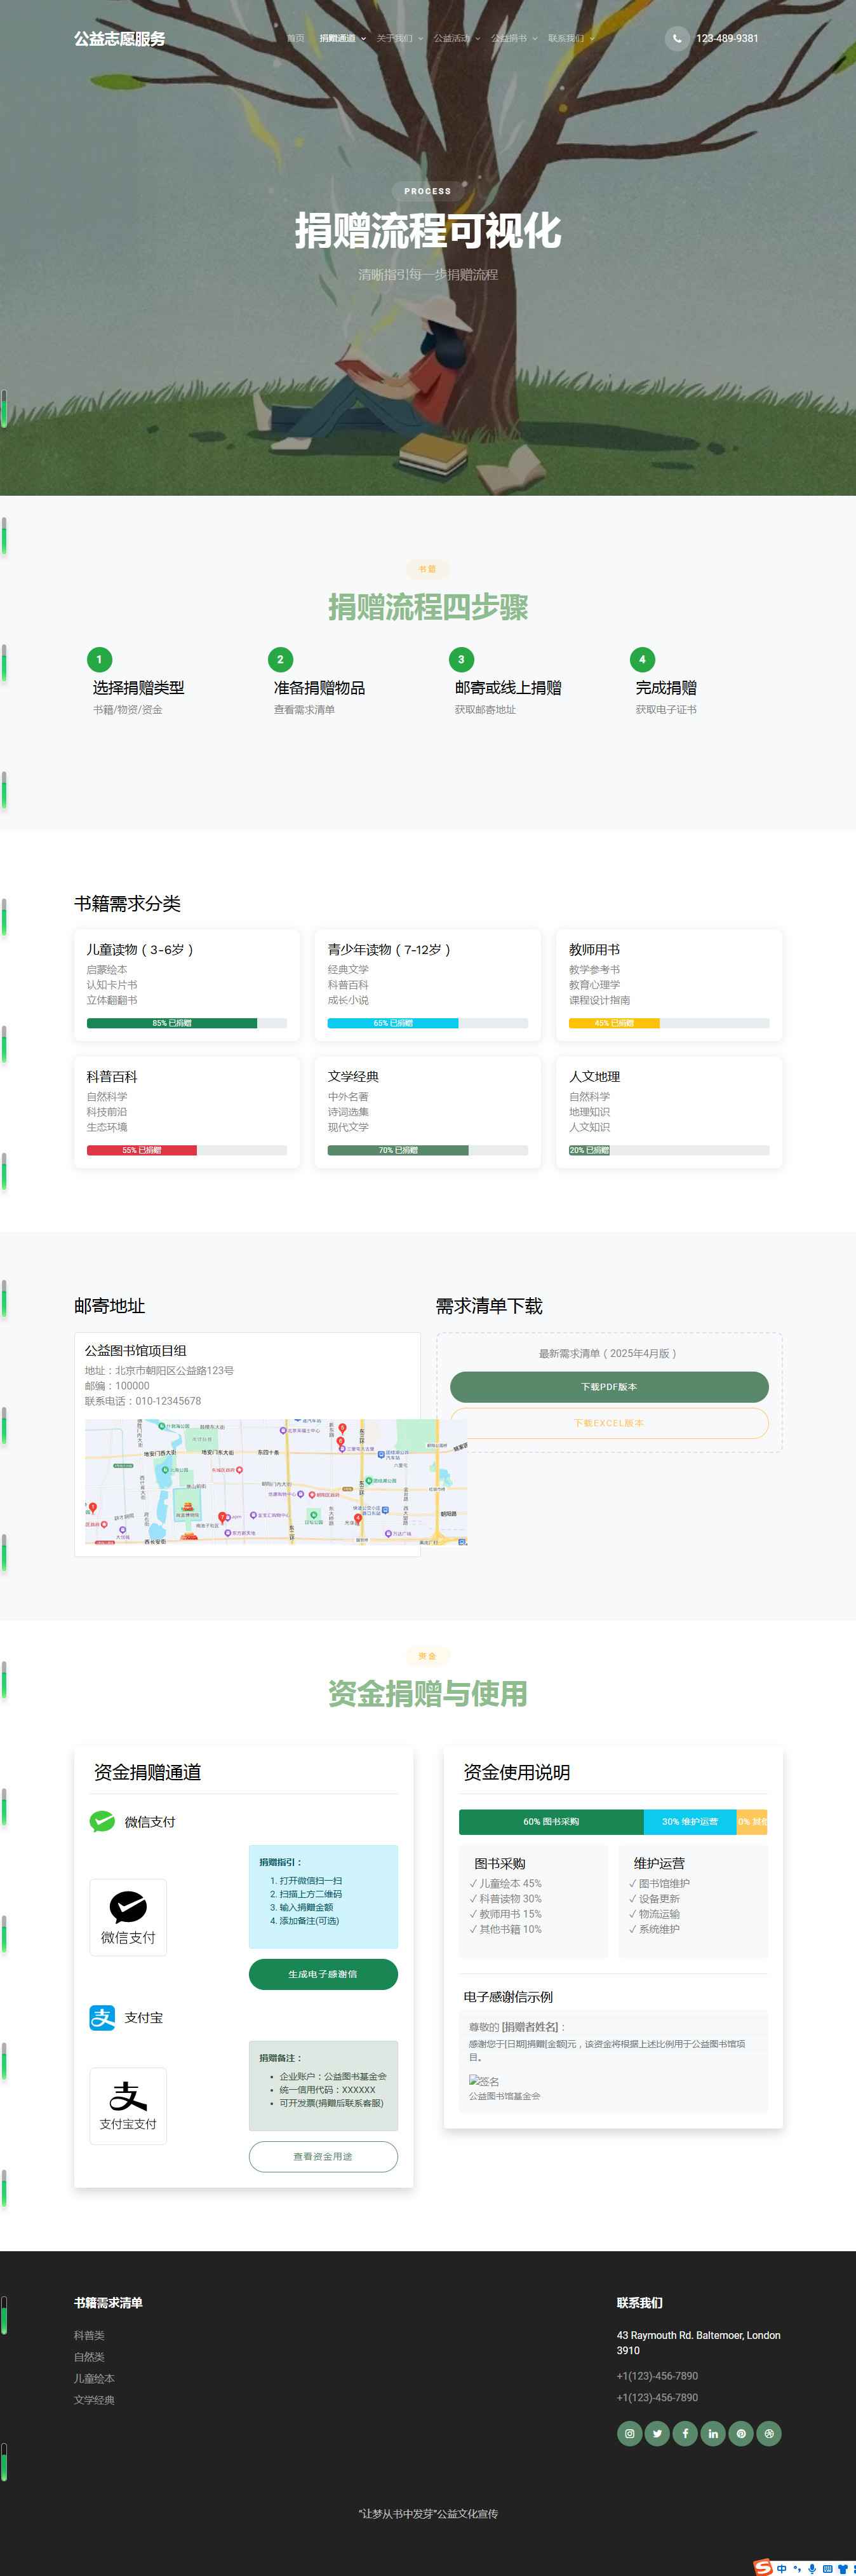The height and width of the screenshot is (2576, 856).
Task: Expand the 关于我们 navigation dropdown
Action: tap(399, 38)
